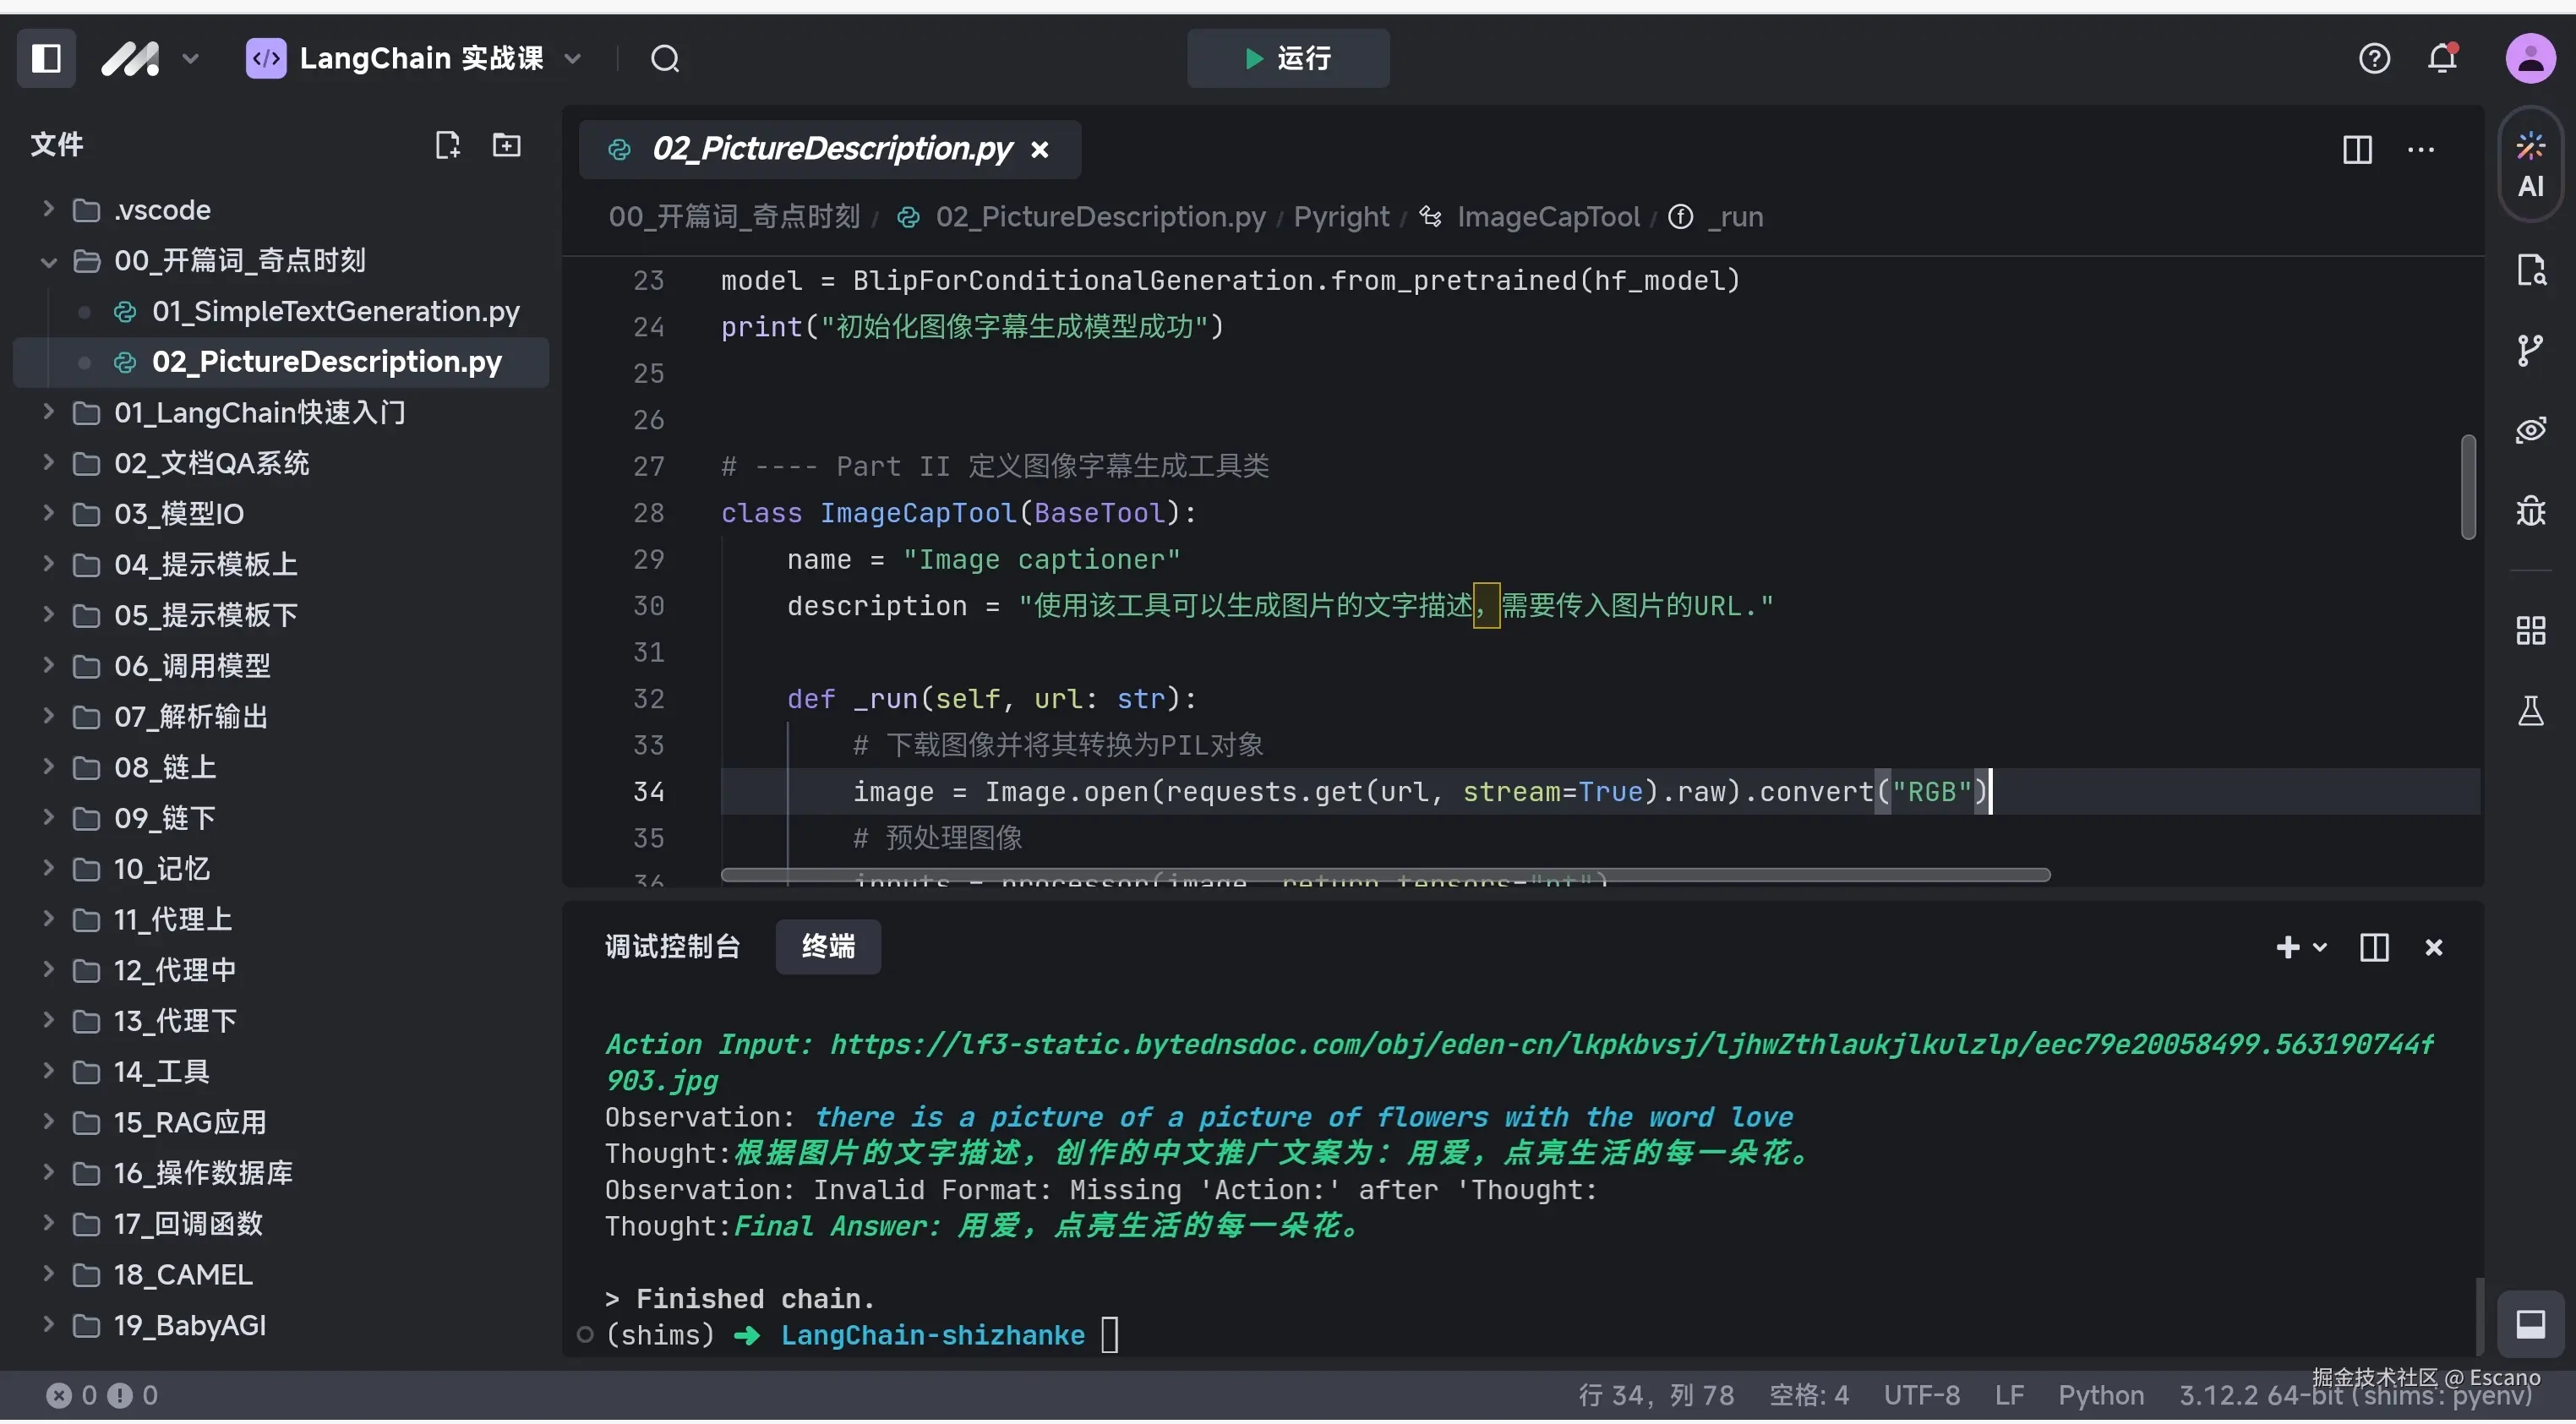Create a new folder in explorer
The width and height of the screenshot is (2576, 1424).
click(x=507, y=145)
